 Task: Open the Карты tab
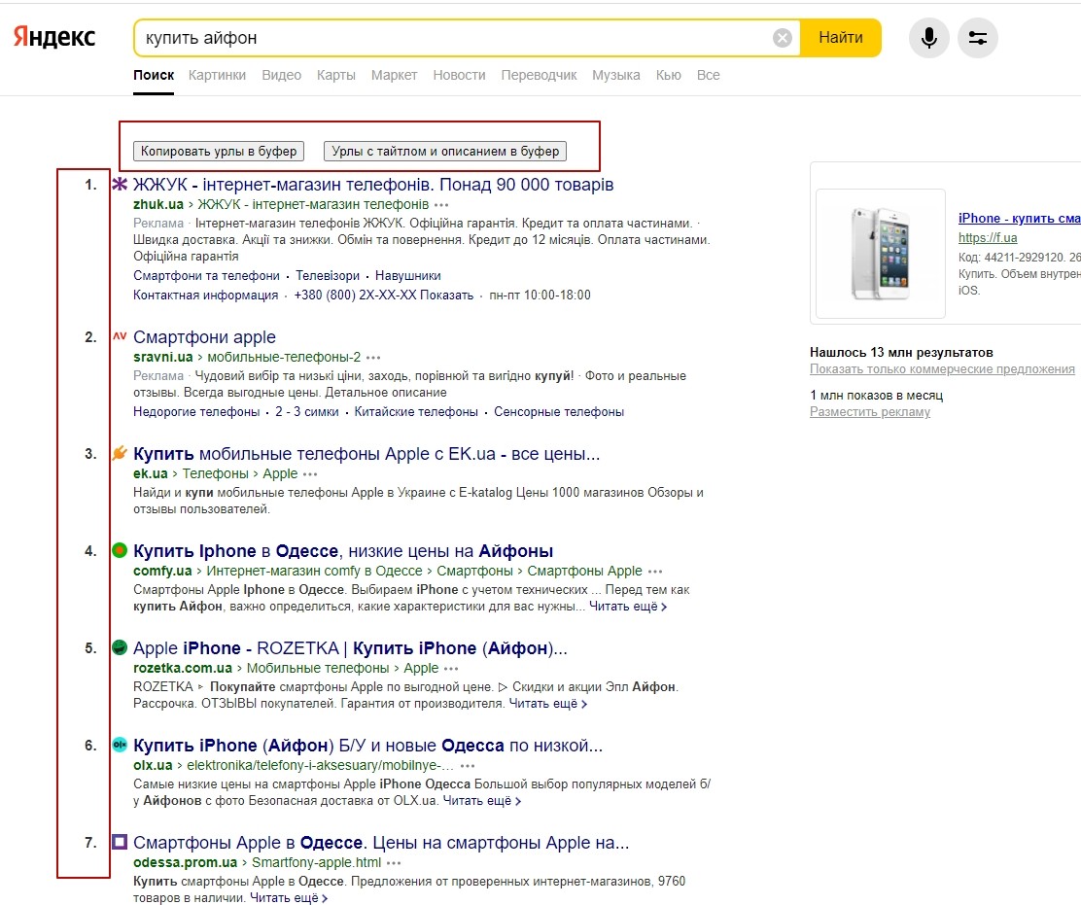(x=336, y=75)
